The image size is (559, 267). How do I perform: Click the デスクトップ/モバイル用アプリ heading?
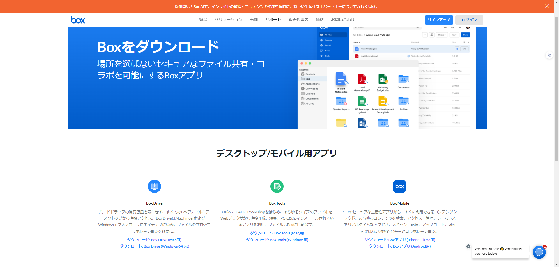click(x=277, y=153)
